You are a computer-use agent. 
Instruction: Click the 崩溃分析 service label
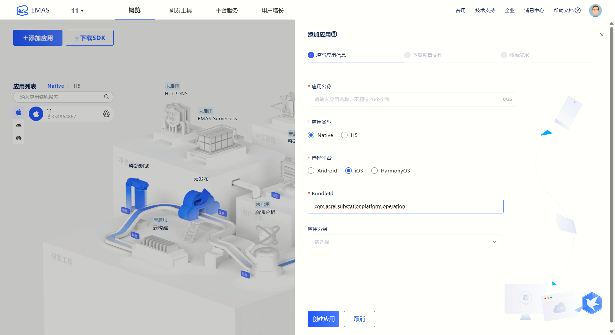click(x=265, y=212)
